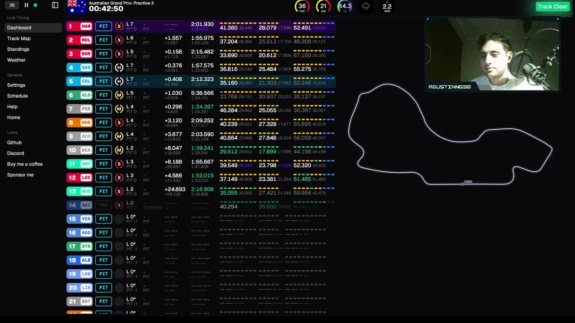
Task: Select the BEA driver tag in position 10
Action: tap(80, 150)
